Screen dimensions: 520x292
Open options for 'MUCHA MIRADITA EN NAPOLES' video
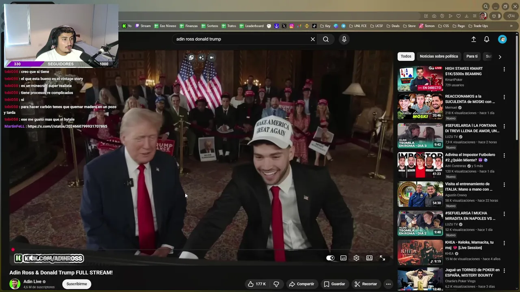(x=504, y=214)
